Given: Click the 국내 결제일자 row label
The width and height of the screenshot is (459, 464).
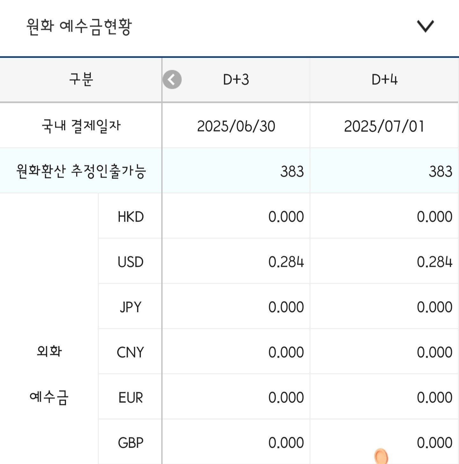Looking at the screenshot, I should (x=81, y=126).
